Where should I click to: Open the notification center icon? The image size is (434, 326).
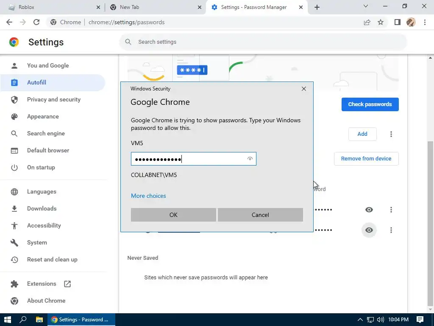click(420, 320)
